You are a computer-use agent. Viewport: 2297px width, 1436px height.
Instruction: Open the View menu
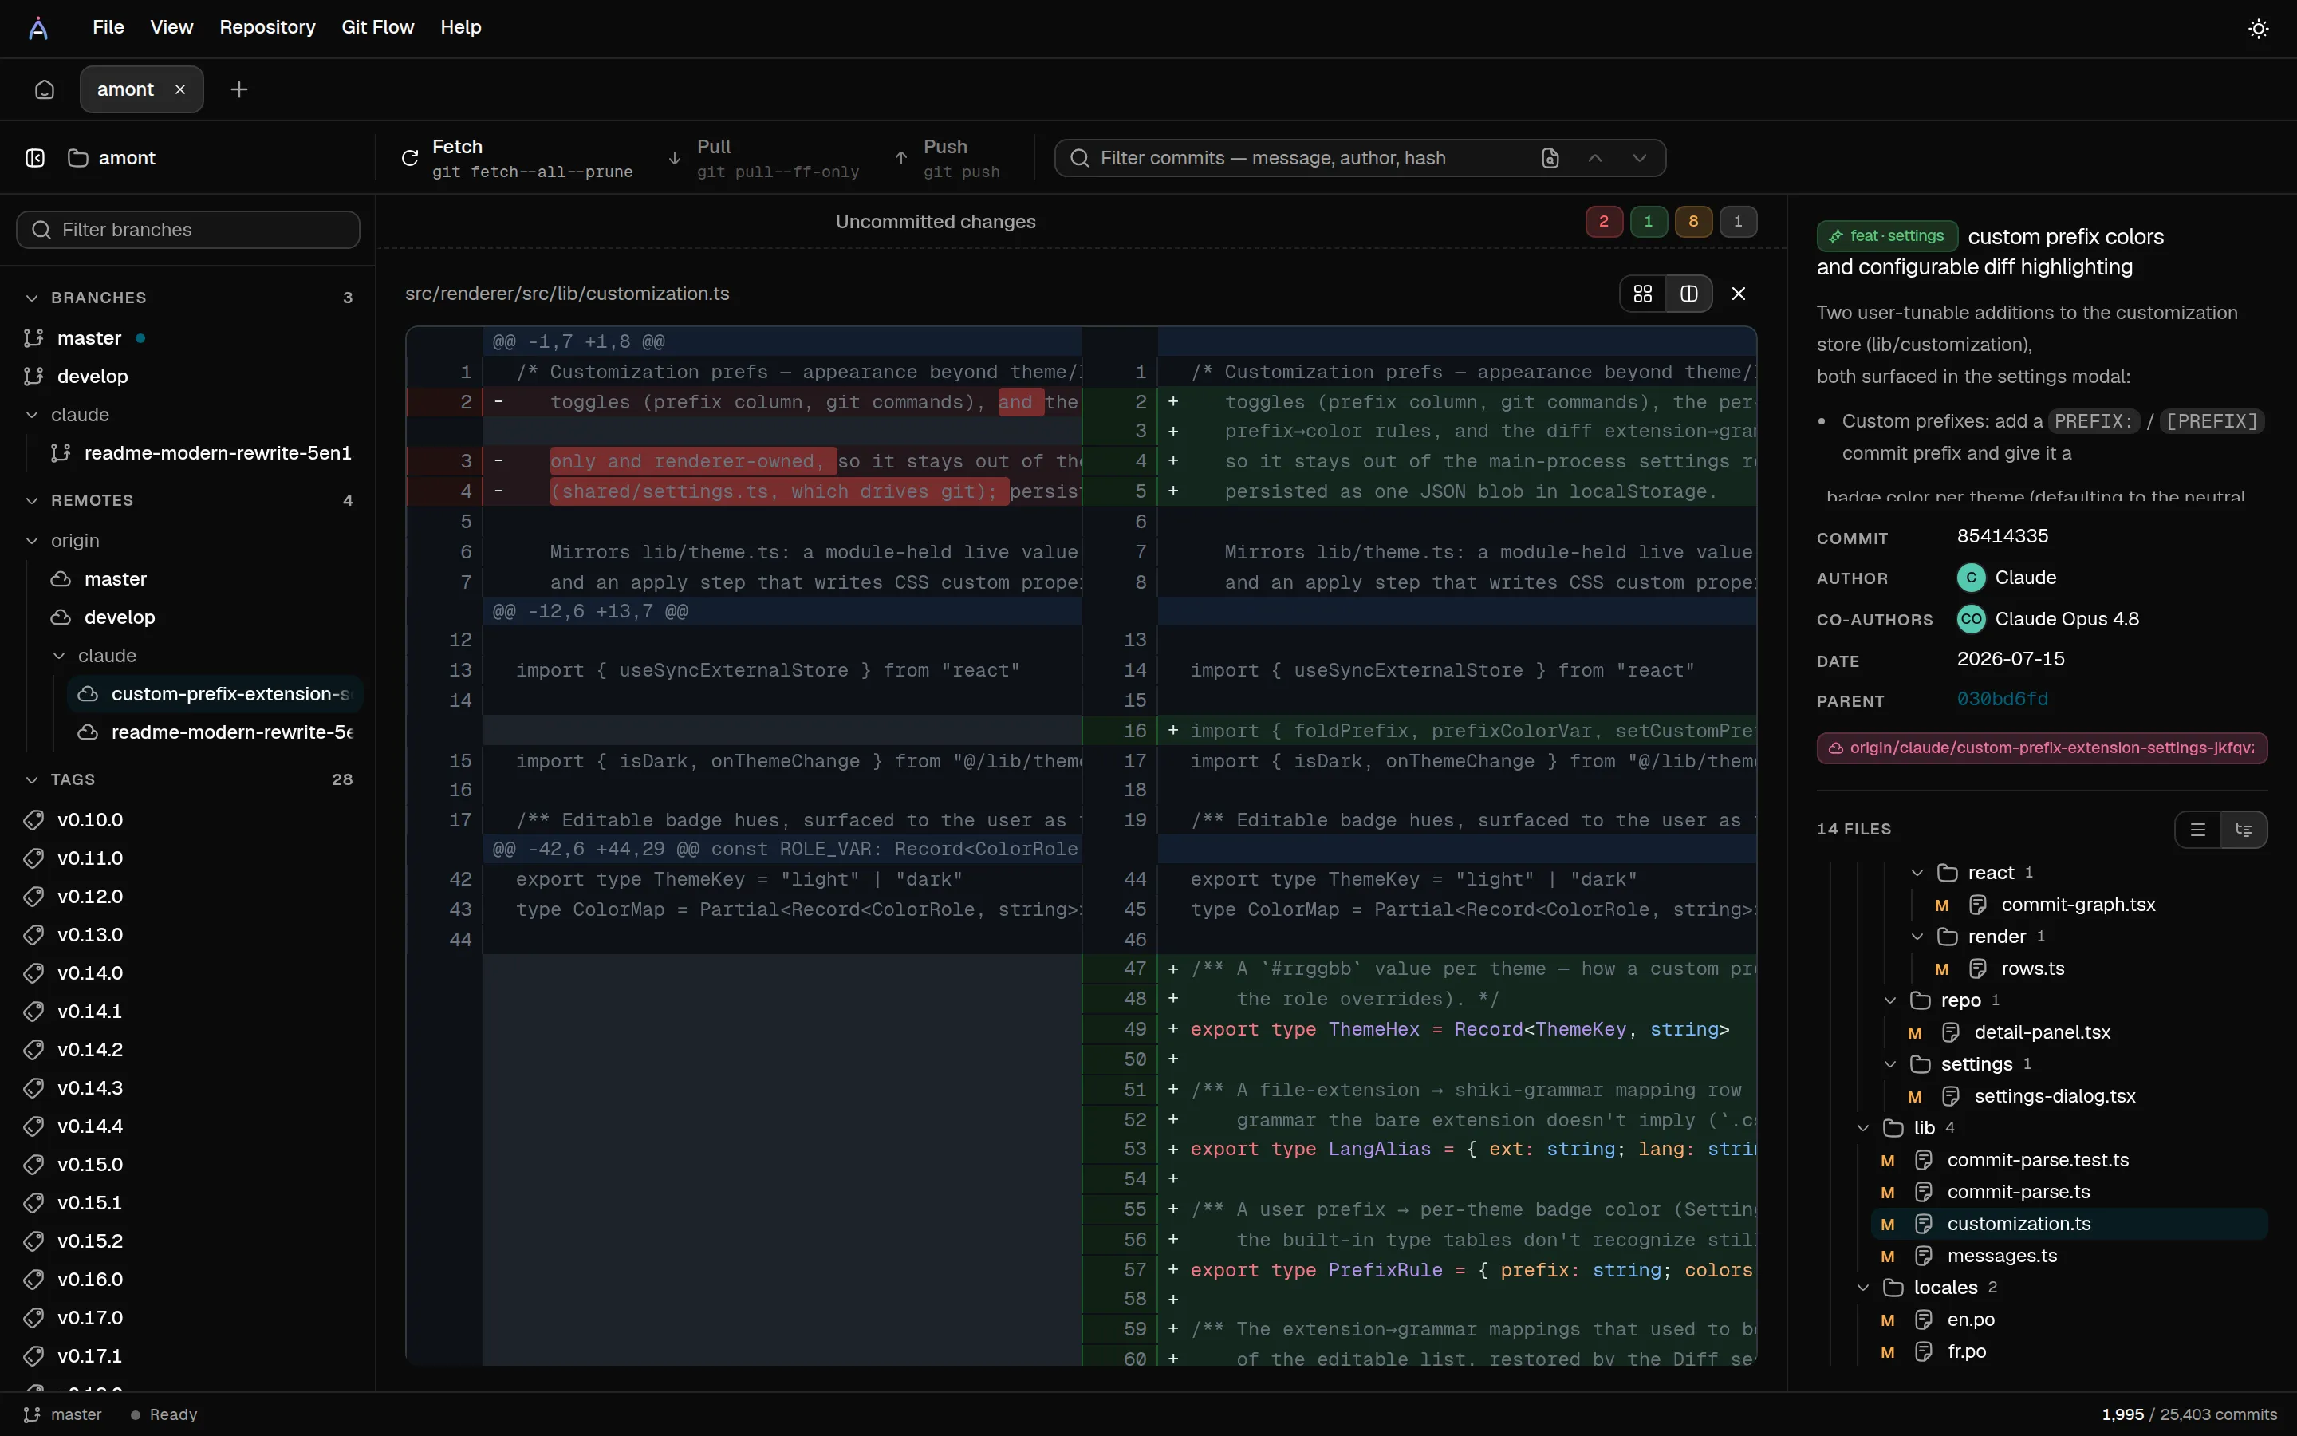click(171, 28)
